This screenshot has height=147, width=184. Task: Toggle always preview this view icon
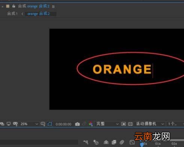pyautogui.click(x=2, y=124)
